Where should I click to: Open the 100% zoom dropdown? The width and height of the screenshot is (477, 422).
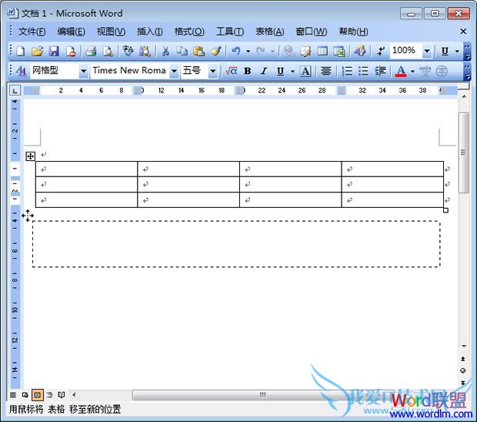pos(427,51)
